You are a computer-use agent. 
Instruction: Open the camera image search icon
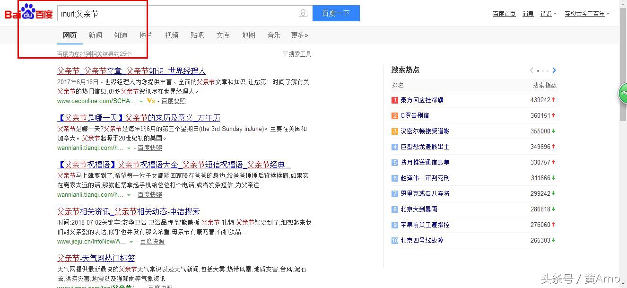pyautogui.click(x=303, y=14)
